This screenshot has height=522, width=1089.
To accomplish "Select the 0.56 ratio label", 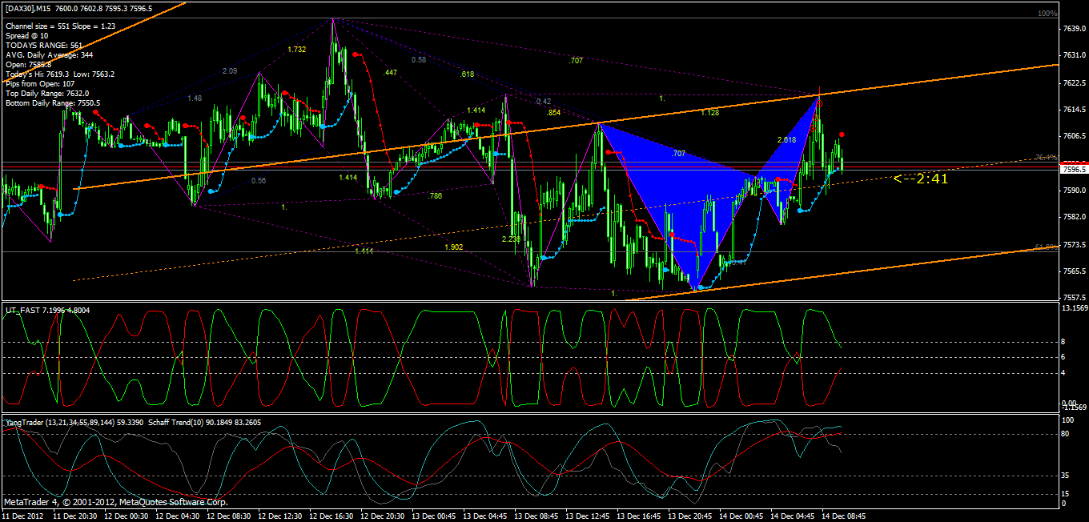I will click(x=259, y=181).
